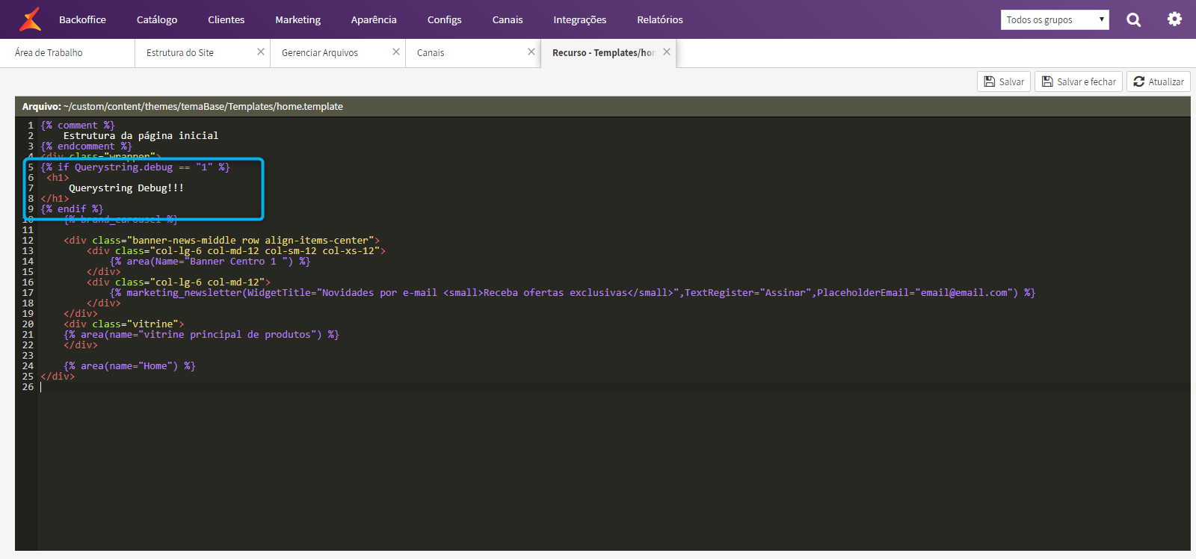Click the Salvar button

point(1004,81)
